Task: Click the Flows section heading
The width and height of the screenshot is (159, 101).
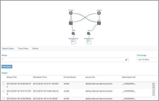Action: (4, 73)
